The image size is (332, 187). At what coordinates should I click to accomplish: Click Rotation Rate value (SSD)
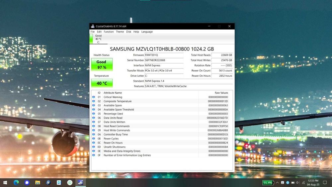point(222,65)
